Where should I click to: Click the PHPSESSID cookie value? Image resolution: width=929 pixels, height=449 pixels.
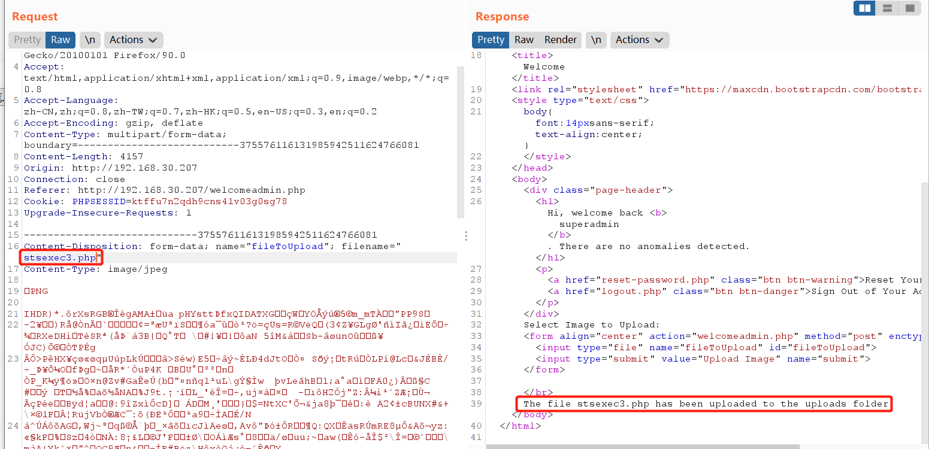210,201
